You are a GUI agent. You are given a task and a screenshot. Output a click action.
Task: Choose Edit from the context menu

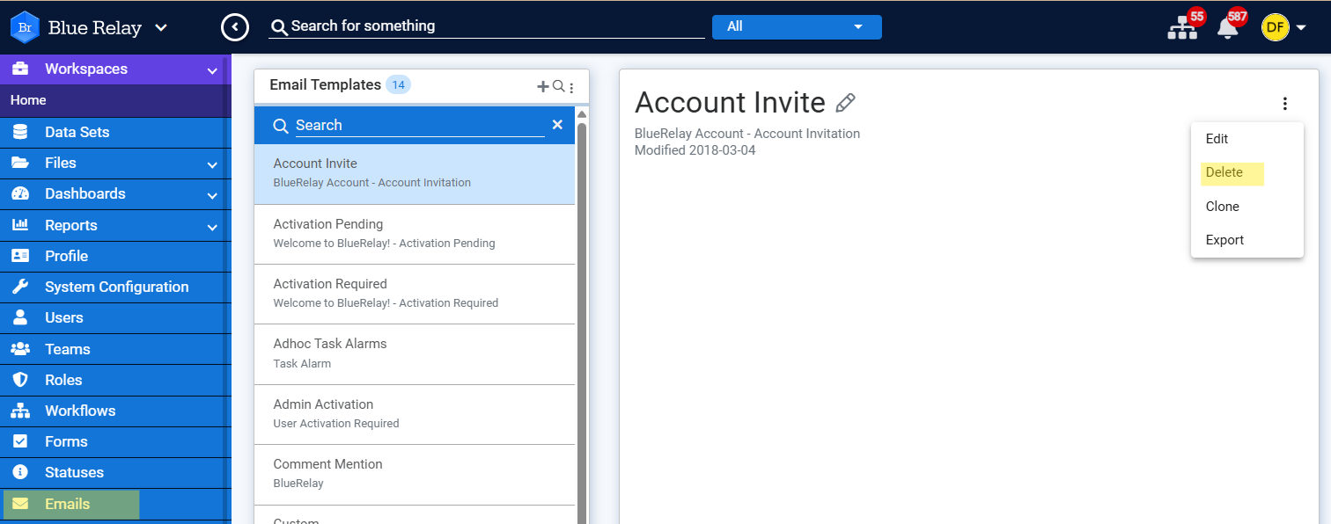click(x=1247, y=139)
